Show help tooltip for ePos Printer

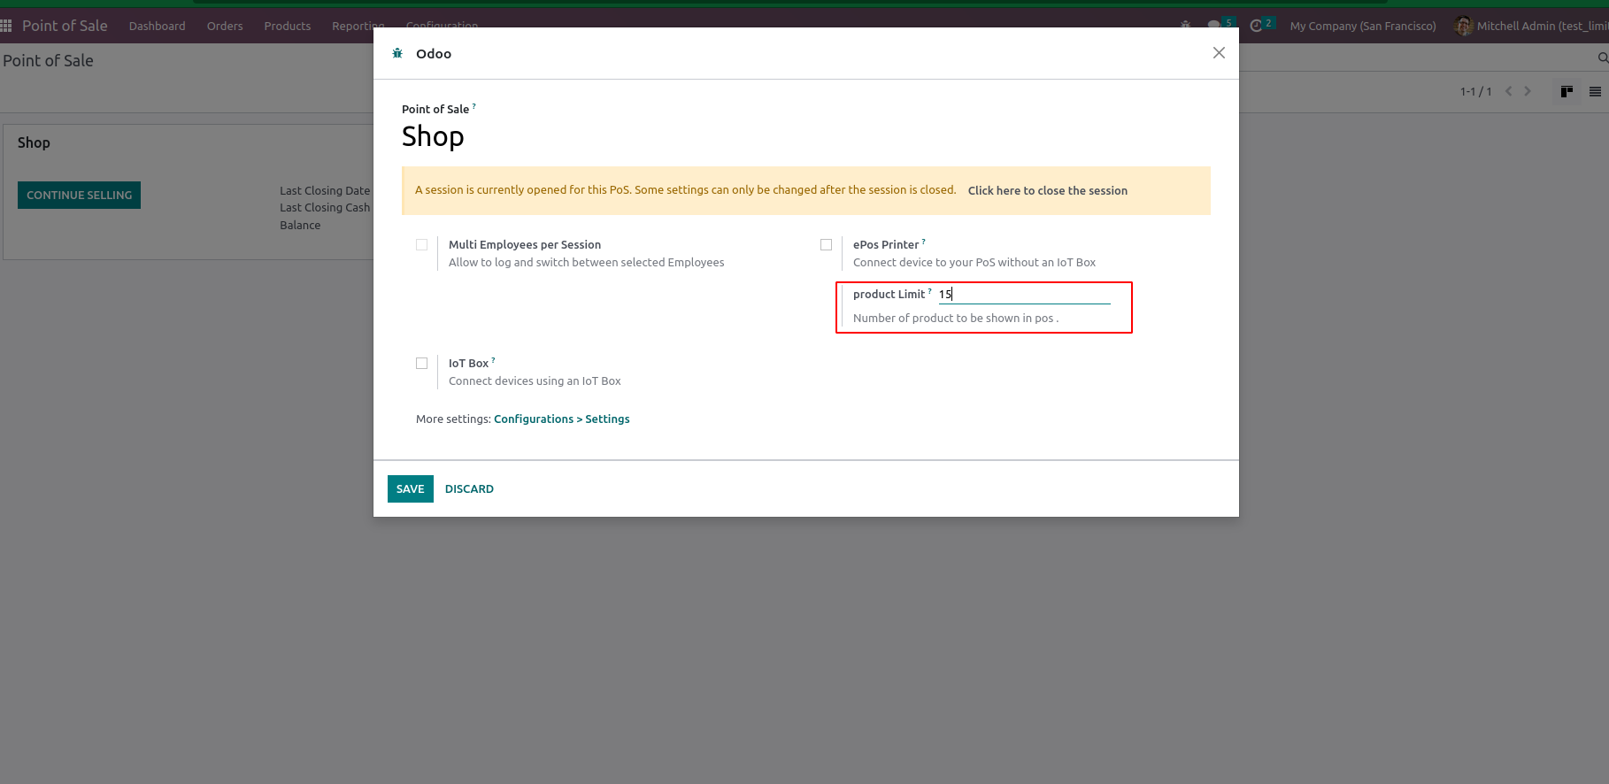pos(924,242)
